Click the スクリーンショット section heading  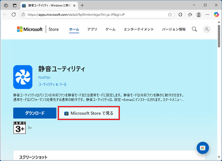pyautogui.click(x=34, y=157)
